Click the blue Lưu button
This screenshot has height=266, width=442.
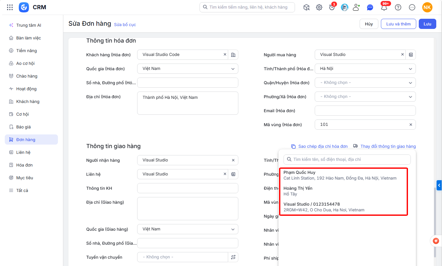click(x=427, y=24)
